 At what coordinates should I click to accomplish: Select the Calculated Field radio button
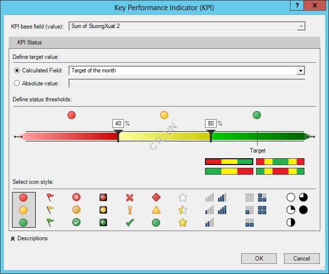click(x=17, y=70)
